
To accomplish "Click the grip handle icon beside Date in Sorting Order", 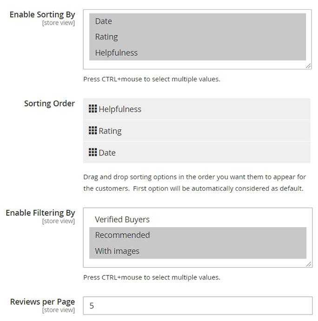I will tap(93, 152).
